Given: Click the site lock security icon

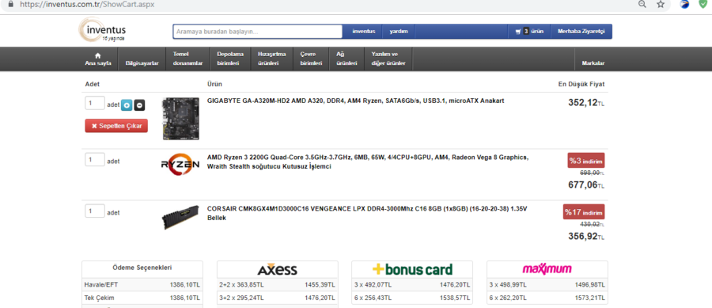Looking at the screenshot, I should 11,4.
